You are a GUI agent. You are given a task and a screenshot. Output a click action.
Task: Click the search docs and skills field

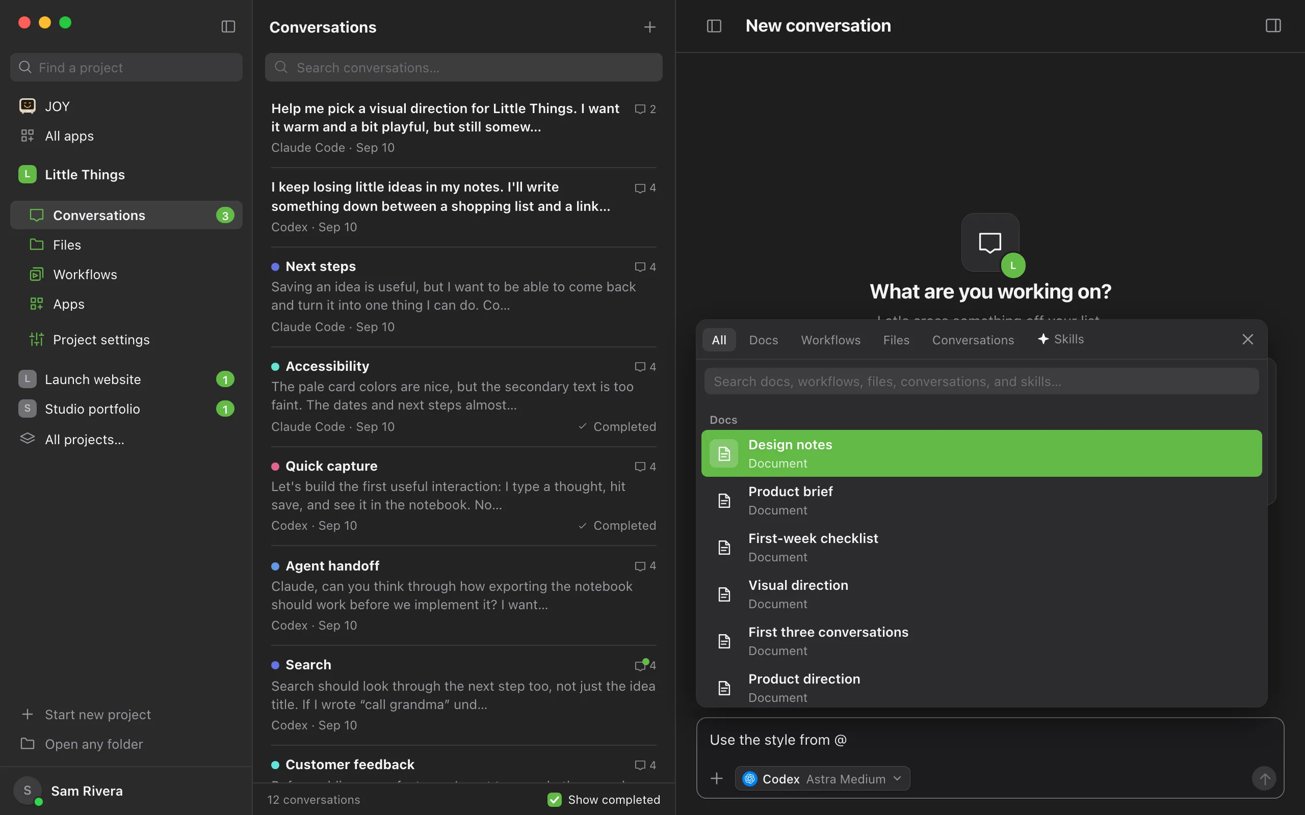[981, 381]
